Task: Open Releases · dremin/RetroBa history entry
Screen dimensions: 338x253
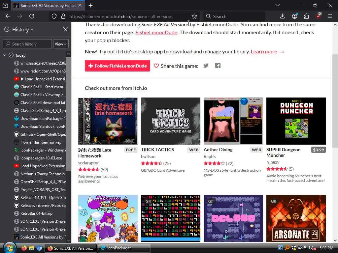Action: pos(40,206)
